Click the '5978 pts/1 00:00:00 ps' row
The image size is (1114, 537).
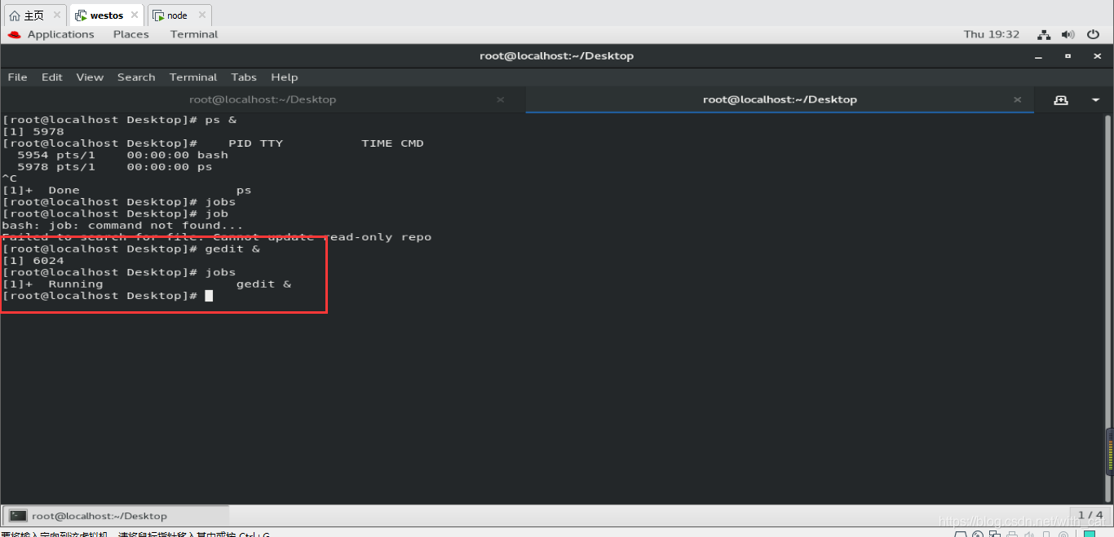(114, 167)
